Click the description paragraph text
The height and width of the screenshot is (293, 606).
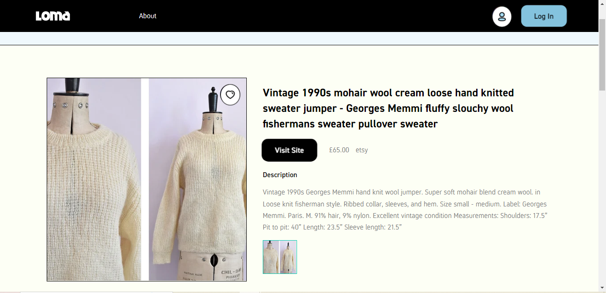tap(405, 210)
